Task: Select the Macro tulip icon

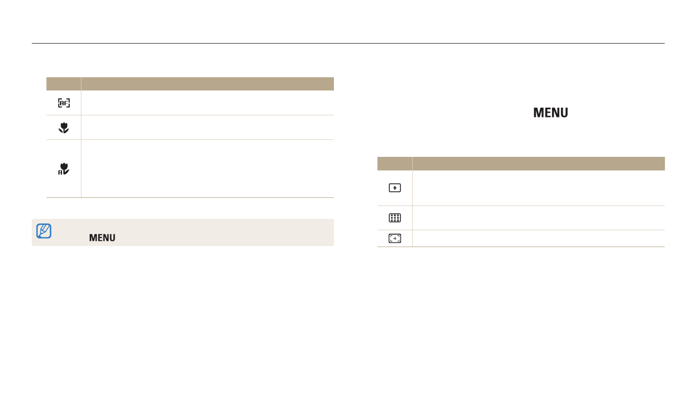Action: (x=64, y=128)
